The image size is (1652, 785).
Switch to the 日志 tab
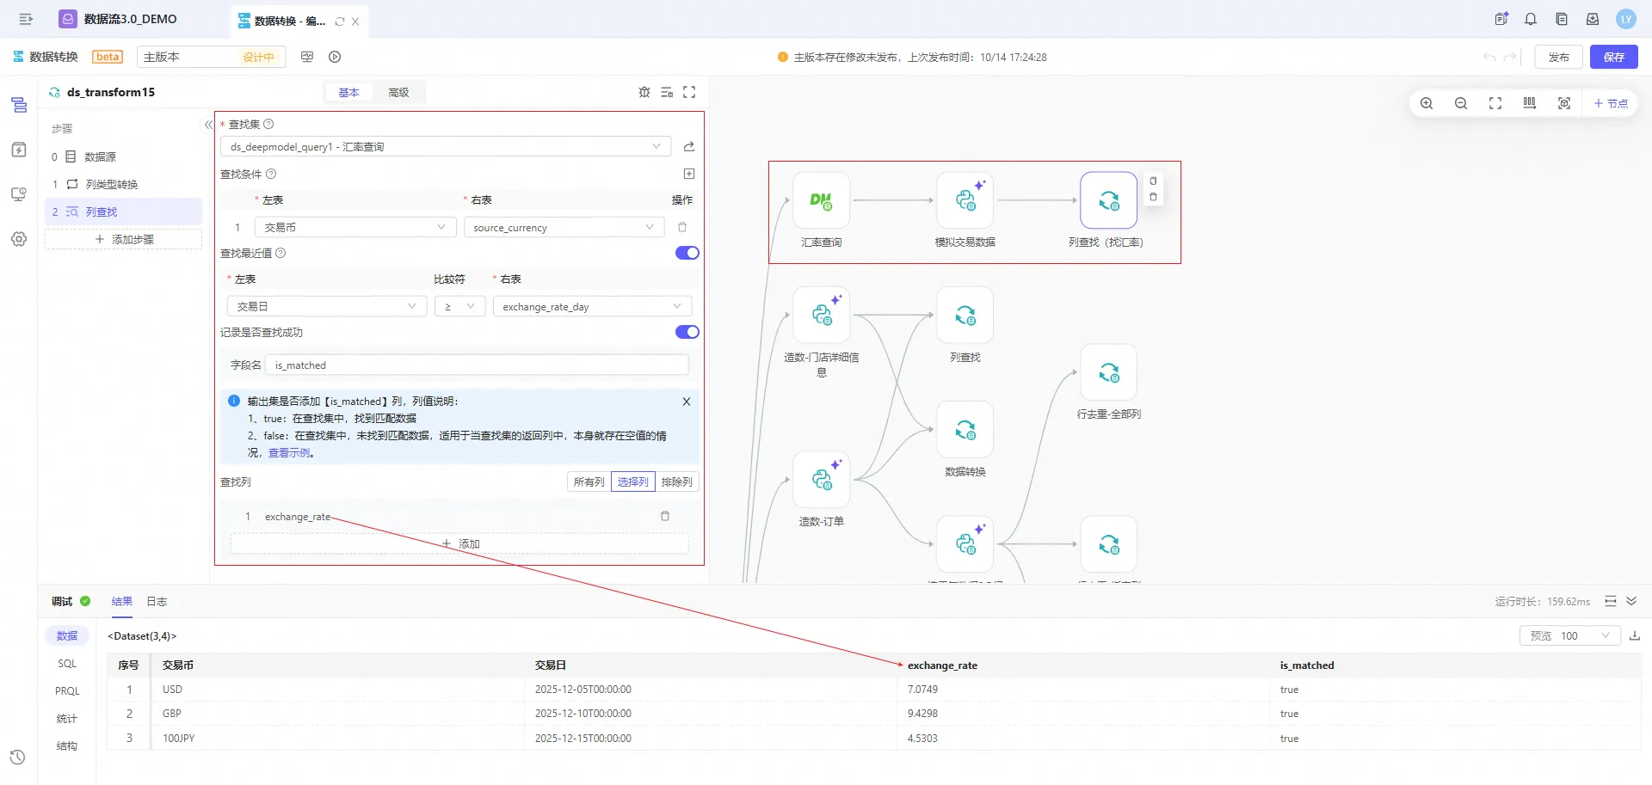coord(157,601)
